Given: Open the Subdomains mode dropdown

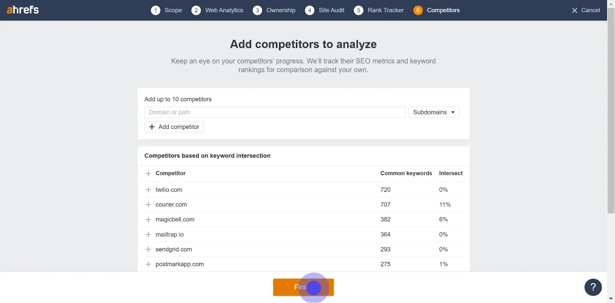Looking at the screenshot, I should click(x=434, y=112).
